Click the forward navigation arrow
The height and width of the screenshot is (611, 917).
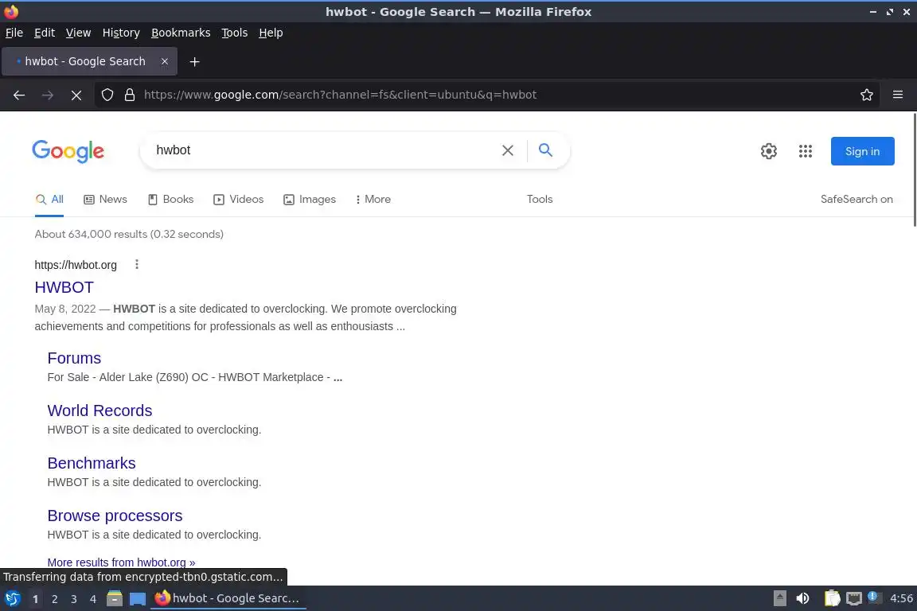(48, 95)
